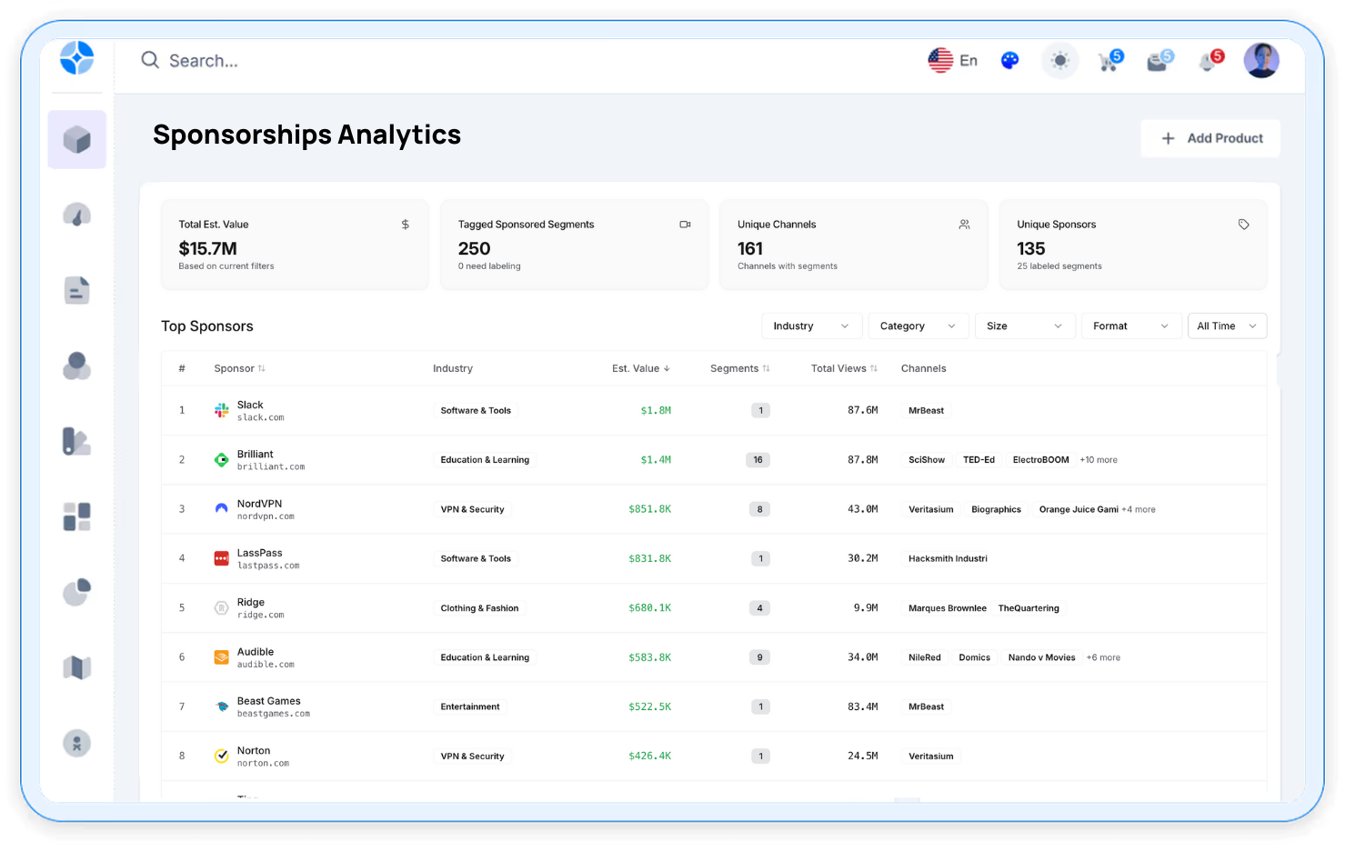Click TED-Ed channel tag
Image resolution: width=1345 pixels, height=852 pixels.
click(979, 460)
